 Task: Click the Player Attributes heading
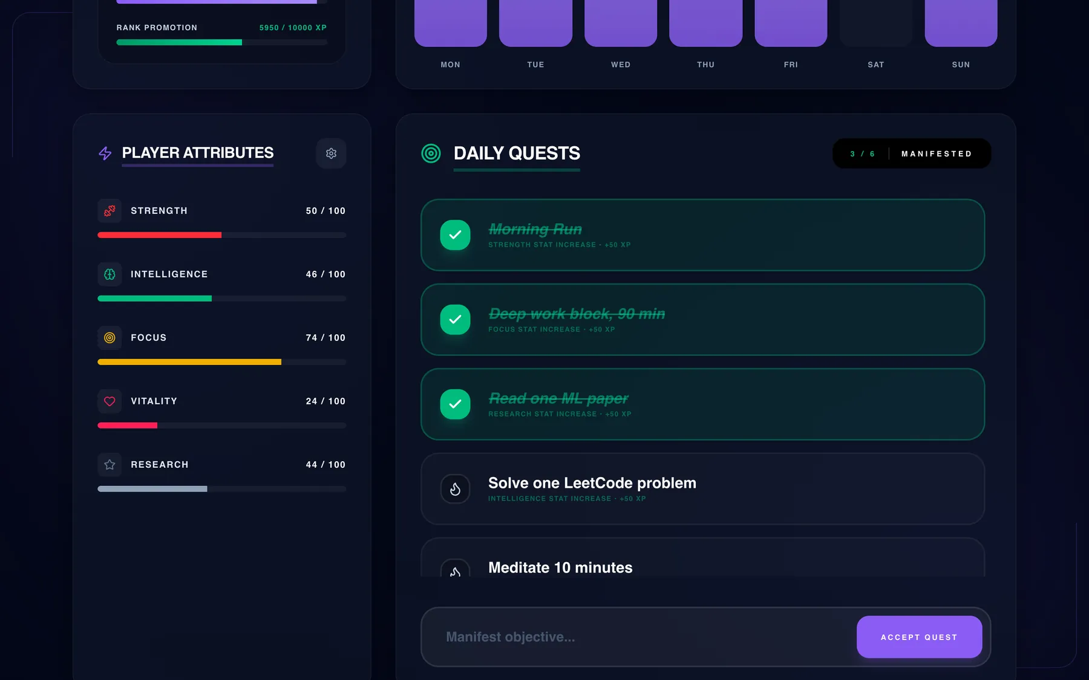[198, 153]
